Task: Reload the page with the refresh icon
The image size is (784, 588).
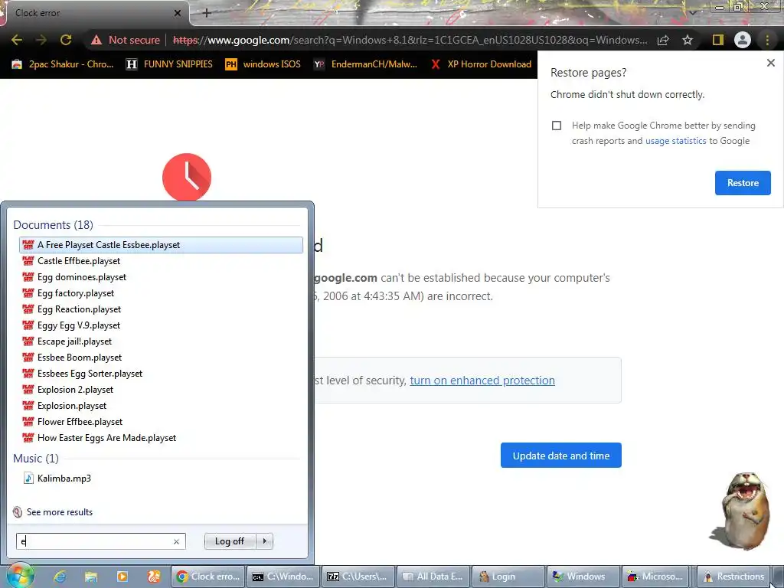Action: (x=66, y=40)
